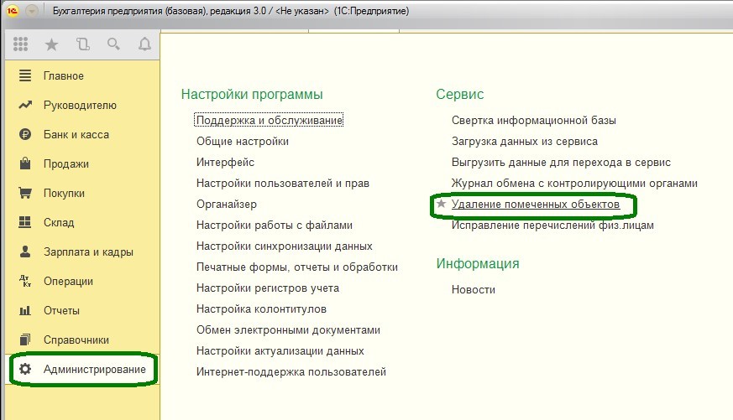Click the Справочники books icon

coord(25,340)
